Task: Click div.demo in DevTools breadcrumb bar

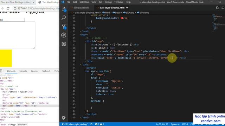Action: pyautogui.click(x=22, y=125)
